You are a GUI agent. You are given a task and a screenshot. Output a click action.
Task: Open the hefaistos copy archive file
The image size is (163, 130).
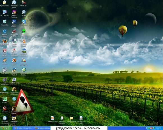[52, 118]
